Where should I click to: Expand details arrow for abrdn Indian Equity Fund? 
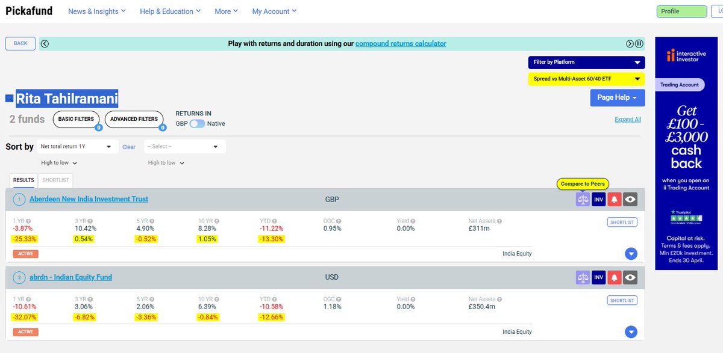[x=631, y=332]
